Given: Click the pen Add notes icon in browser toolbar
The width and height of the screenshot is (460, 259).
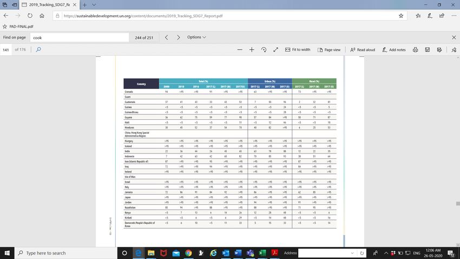Looking at the screenshot, I should pyautogui.click(x=430, y=16).
